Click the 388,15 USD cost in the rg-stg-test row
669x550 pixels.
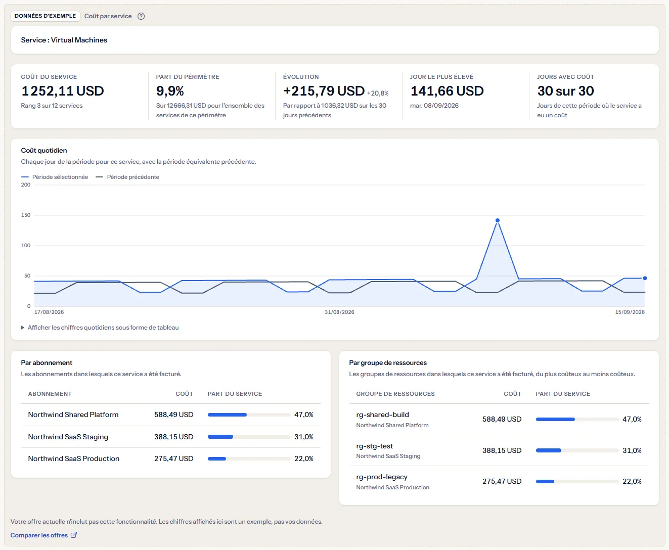[502, 450]
